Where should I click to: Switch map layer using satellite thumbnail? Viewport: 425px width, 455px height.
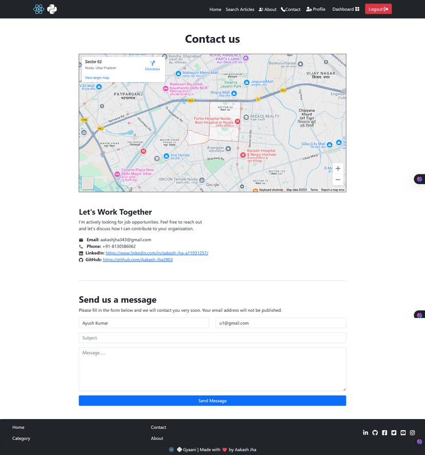pyautogui.click(x=88, y=183)
